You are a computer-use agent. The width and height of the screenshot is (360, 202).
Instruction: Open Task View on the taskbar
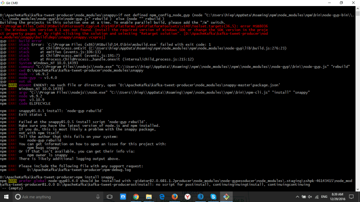click(x=110, y=197)
